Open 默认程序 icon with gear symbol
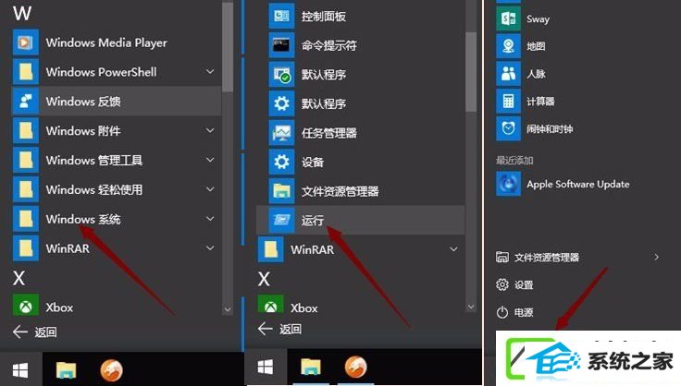The image size is (681, 386). pyautogui.click(x=281, y=103)
